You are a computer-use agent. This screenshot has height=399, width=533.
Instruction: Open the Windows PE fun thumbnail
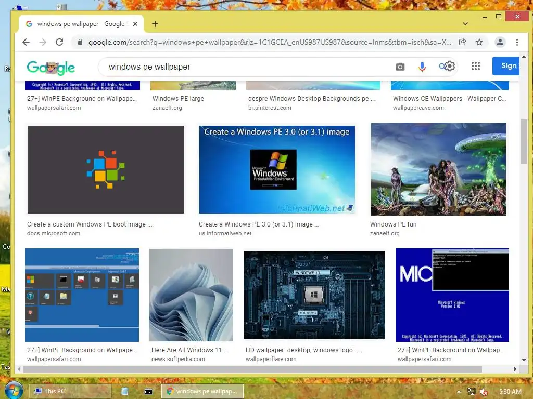438,169
